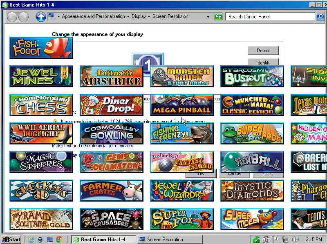Click the back navigation arrow
The width and height of the screenshot is (327, 244).
tap(12, 17)
